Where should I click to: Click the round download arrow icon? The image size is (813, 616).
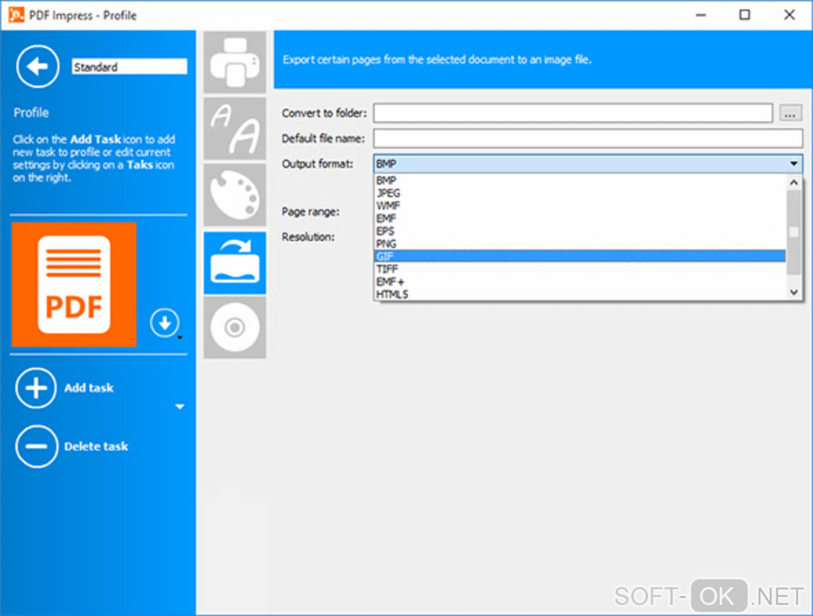165,323
